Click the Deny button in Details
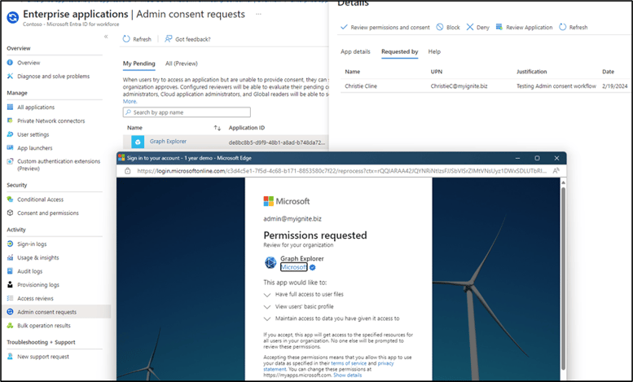633x382 pixels. click(478, 28)
